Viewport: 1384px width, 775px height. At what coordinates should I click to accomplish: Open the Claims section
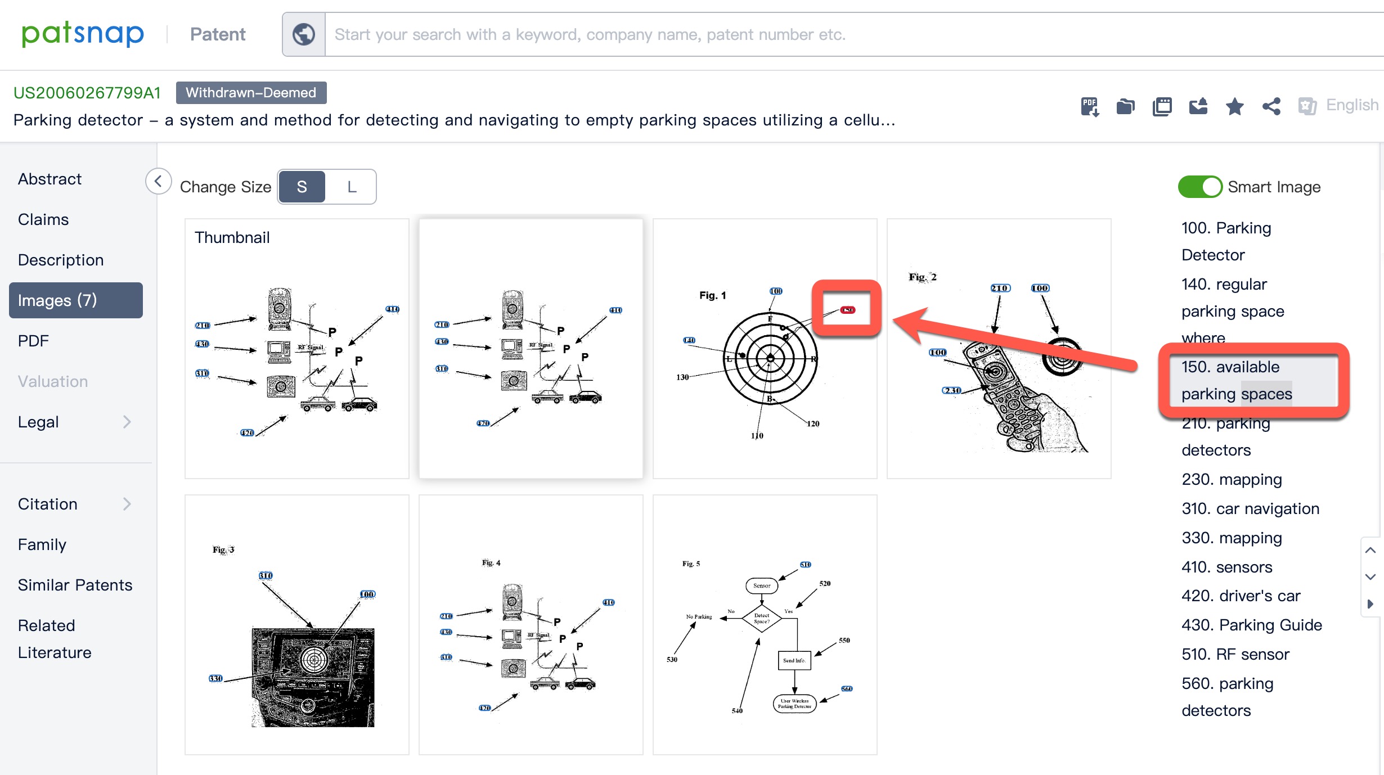[43, 219]
